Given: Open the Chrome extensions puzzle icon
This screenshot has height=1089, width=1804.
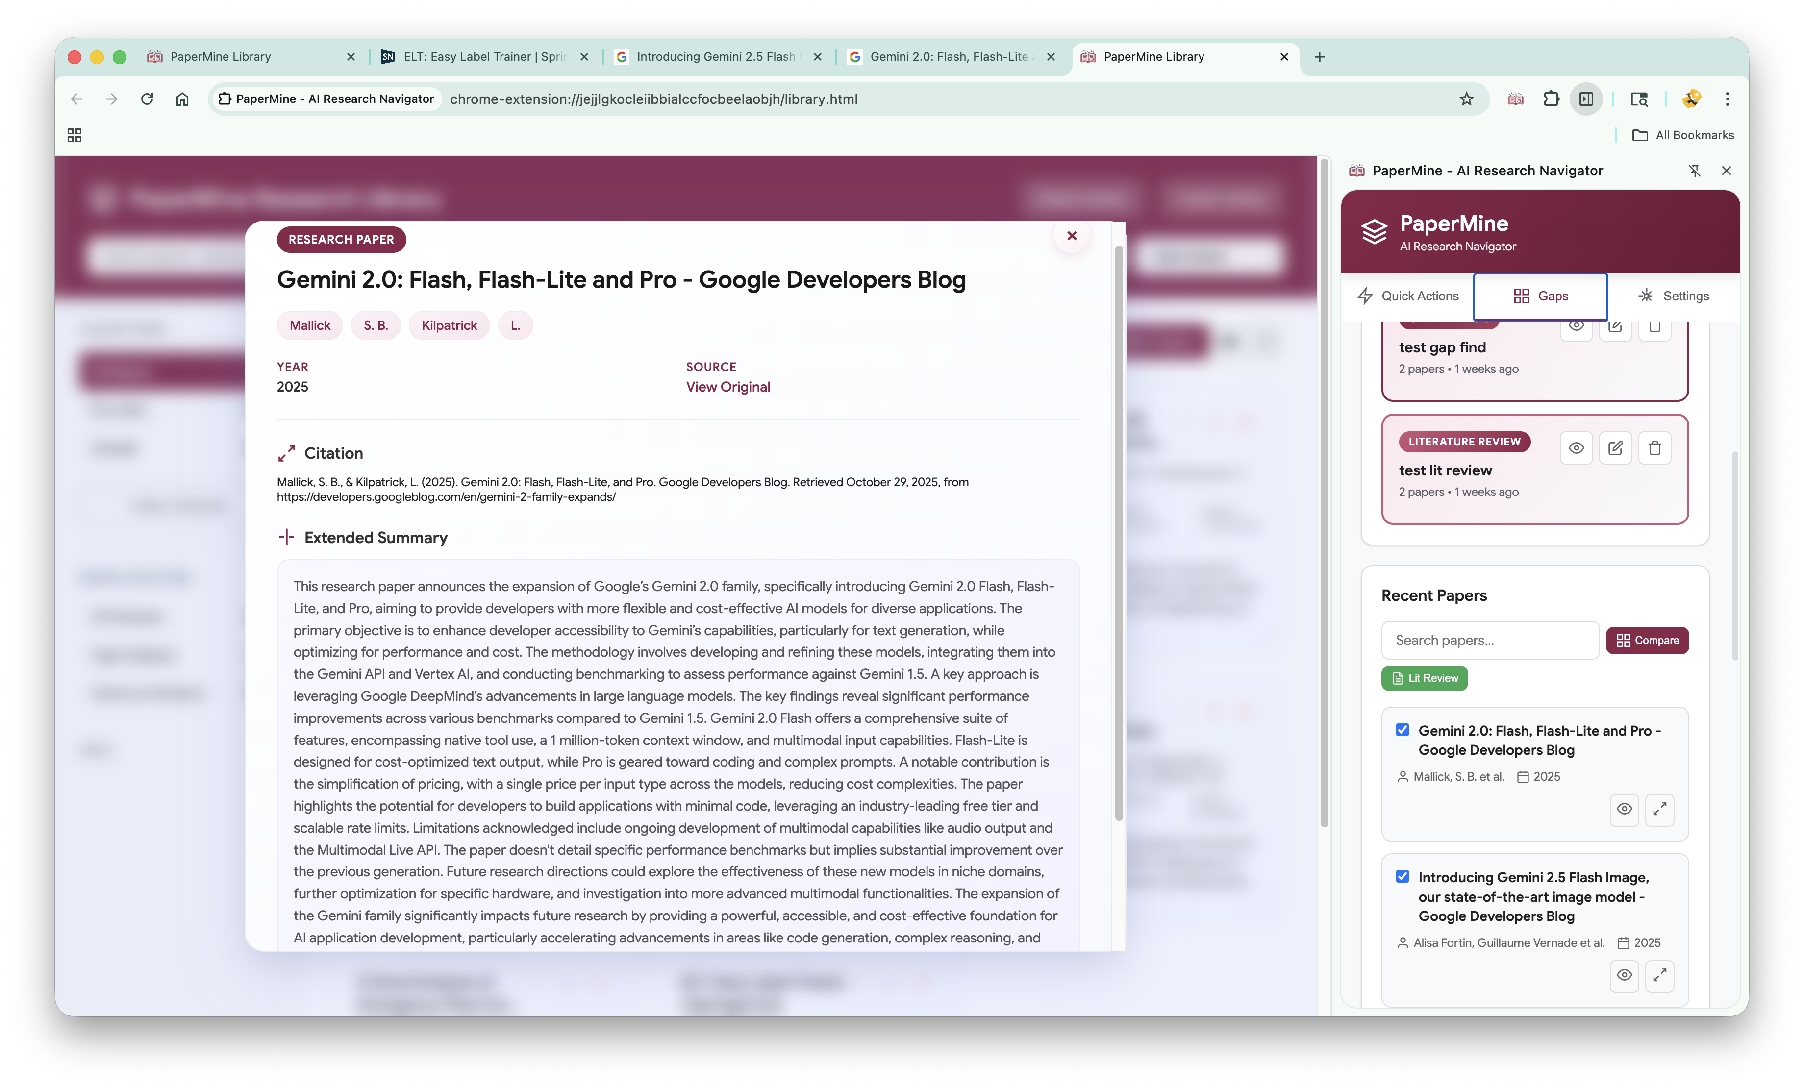Looking at the screenshot, I should pos(1551,99).
